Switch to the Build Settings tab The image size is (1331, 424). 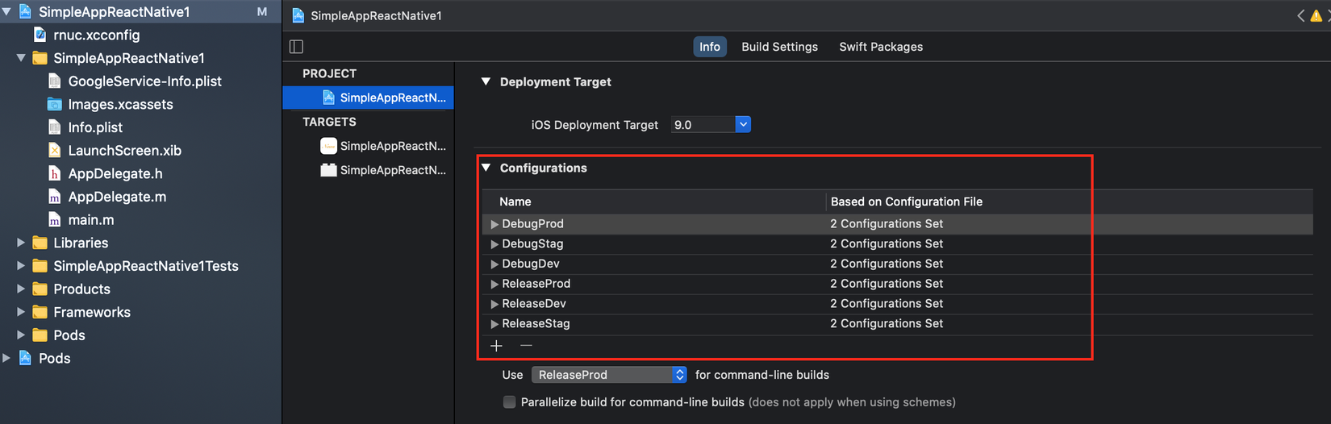(x=779, y=47)
